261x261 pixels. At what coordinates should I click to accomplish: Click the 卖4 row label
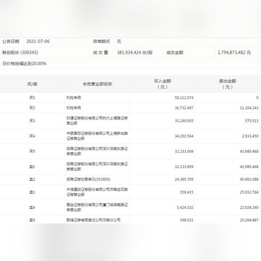click(x=32, y=207)
